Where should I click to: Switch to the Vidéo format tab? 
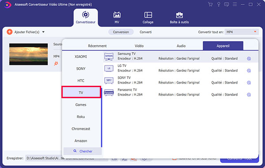click(x=139, y=46)
